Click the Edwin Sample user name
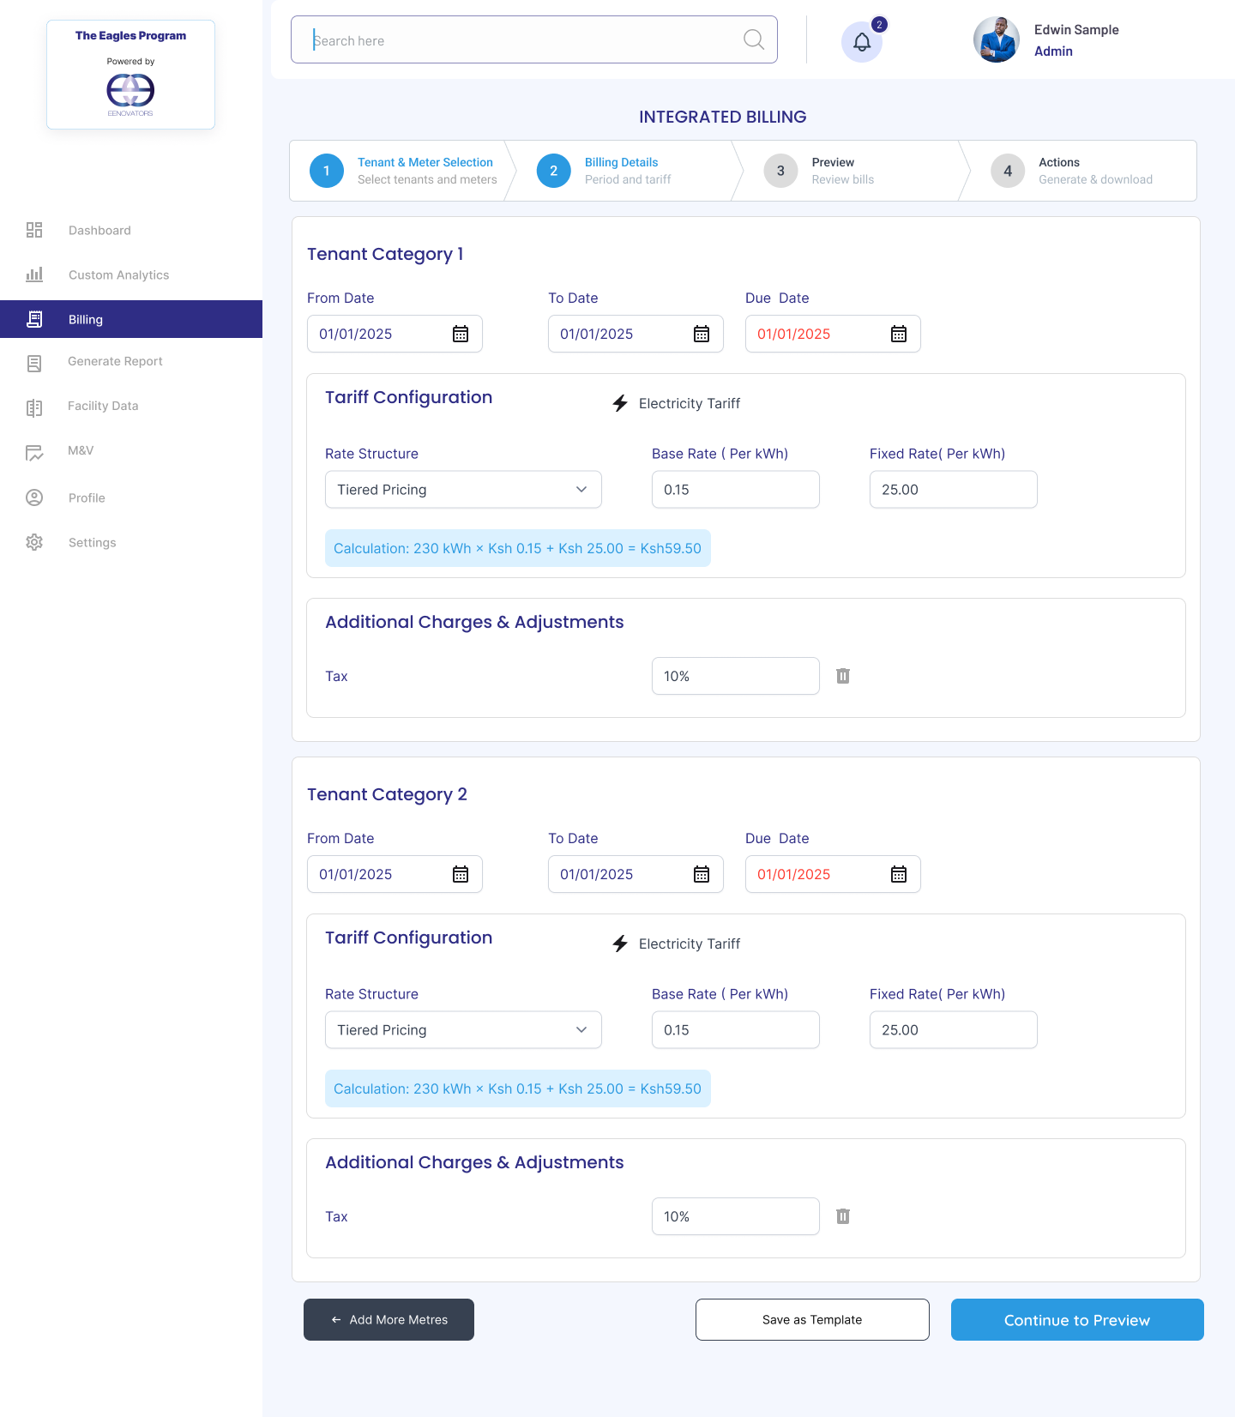The height and width of the screenshot is (1417, 1235). (x=1076, y=30)
